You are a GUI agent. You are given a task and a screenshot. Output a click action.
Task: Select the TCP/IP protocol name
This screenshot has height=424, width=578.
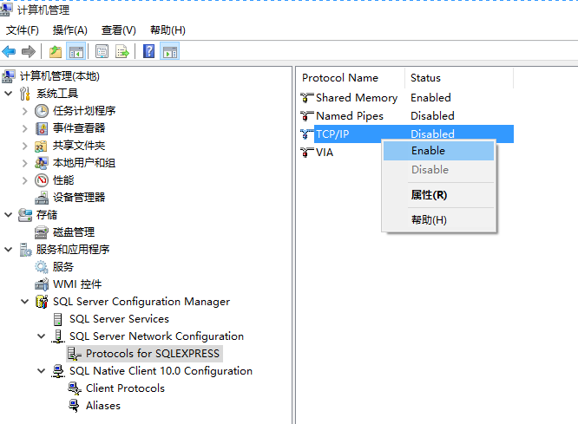point(332,134)
